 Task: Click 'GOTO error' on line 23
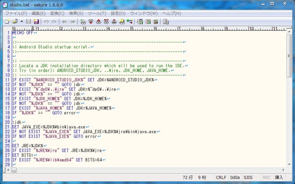[x=85, y=136]
